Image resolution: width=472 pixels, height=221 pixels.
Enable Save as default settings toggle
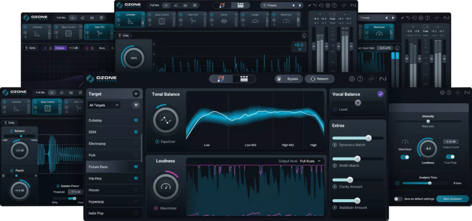398,199
